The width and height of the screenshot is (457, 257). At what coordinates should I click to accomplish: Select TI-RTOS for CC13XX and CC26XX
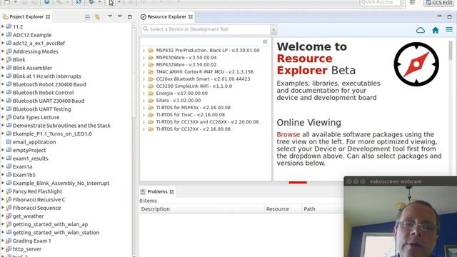[207, 122]
